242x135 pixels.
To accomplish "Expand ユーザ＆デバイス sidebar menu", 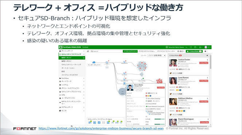I will pyautogui.click(x=72, y=98).
